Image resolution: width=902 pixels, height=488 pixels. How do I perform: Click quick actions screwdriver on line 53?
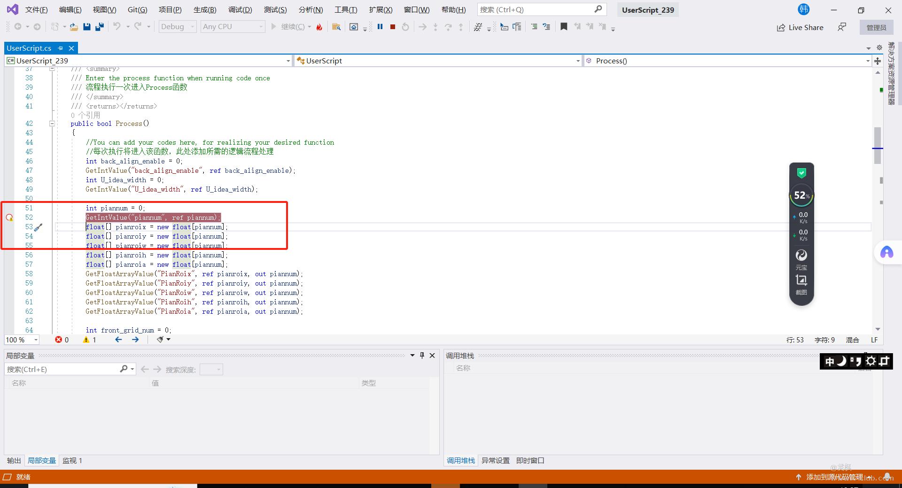coord(39,227)
